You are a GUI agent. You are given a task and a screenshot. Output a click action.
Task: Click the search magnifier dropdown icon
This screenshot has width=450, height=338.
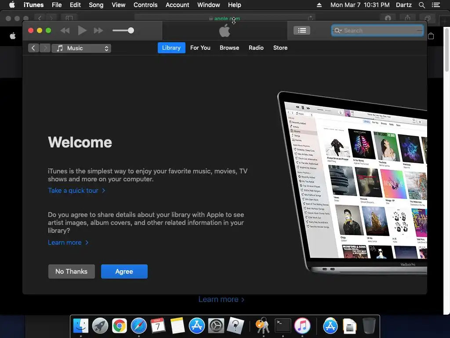click(x=338, y=30)
